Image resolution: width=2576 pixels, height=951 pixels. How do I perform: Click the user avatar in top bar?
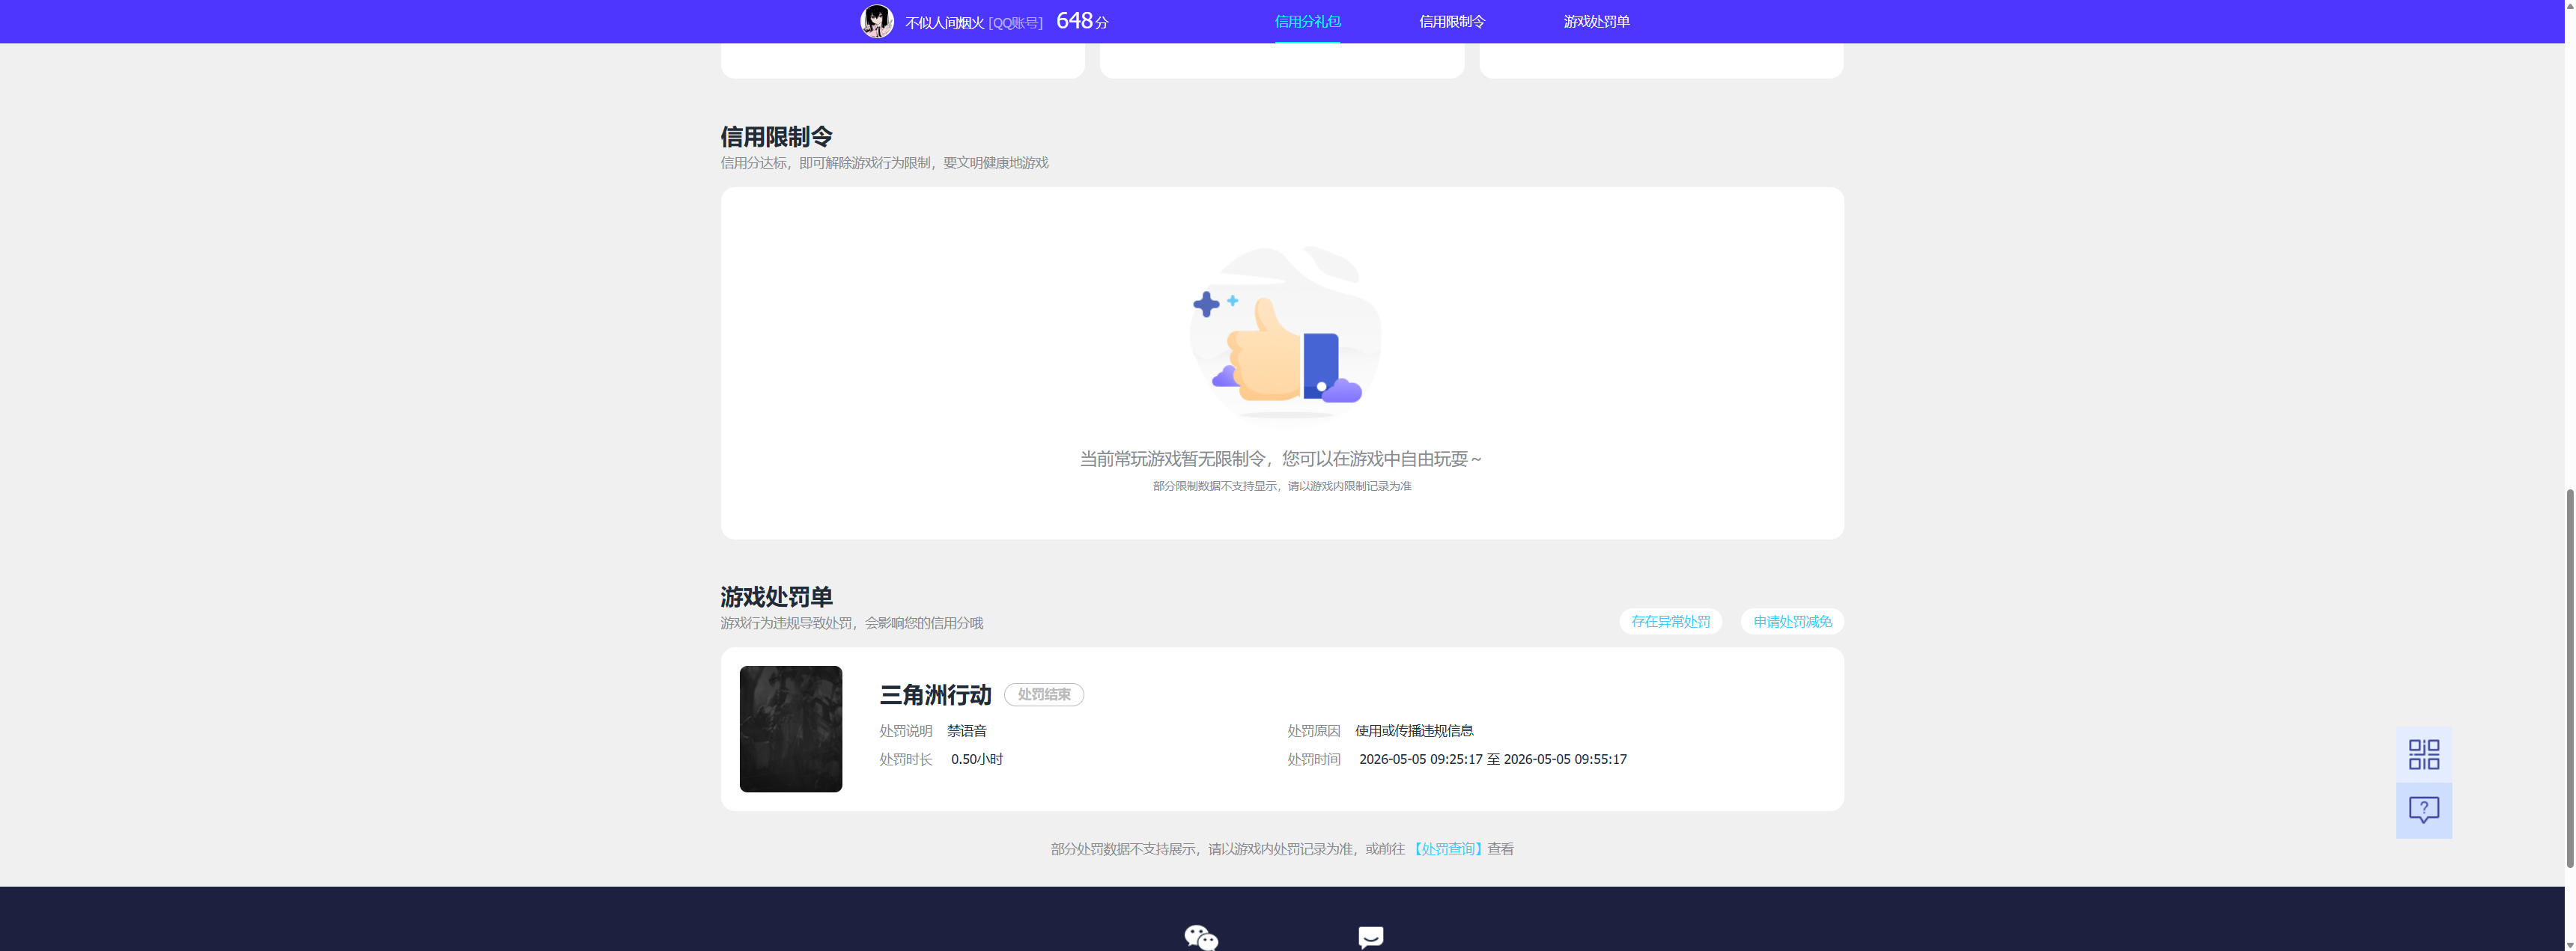tap(877, 21)
